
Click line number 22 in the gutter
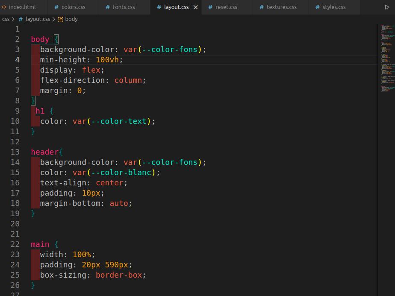15,244
